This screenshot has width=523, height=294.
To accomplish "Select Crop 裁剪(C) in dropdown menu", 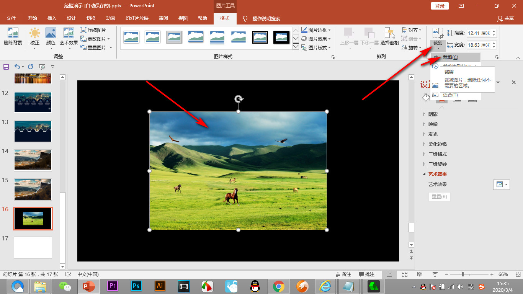I will (x=456, y=57).
